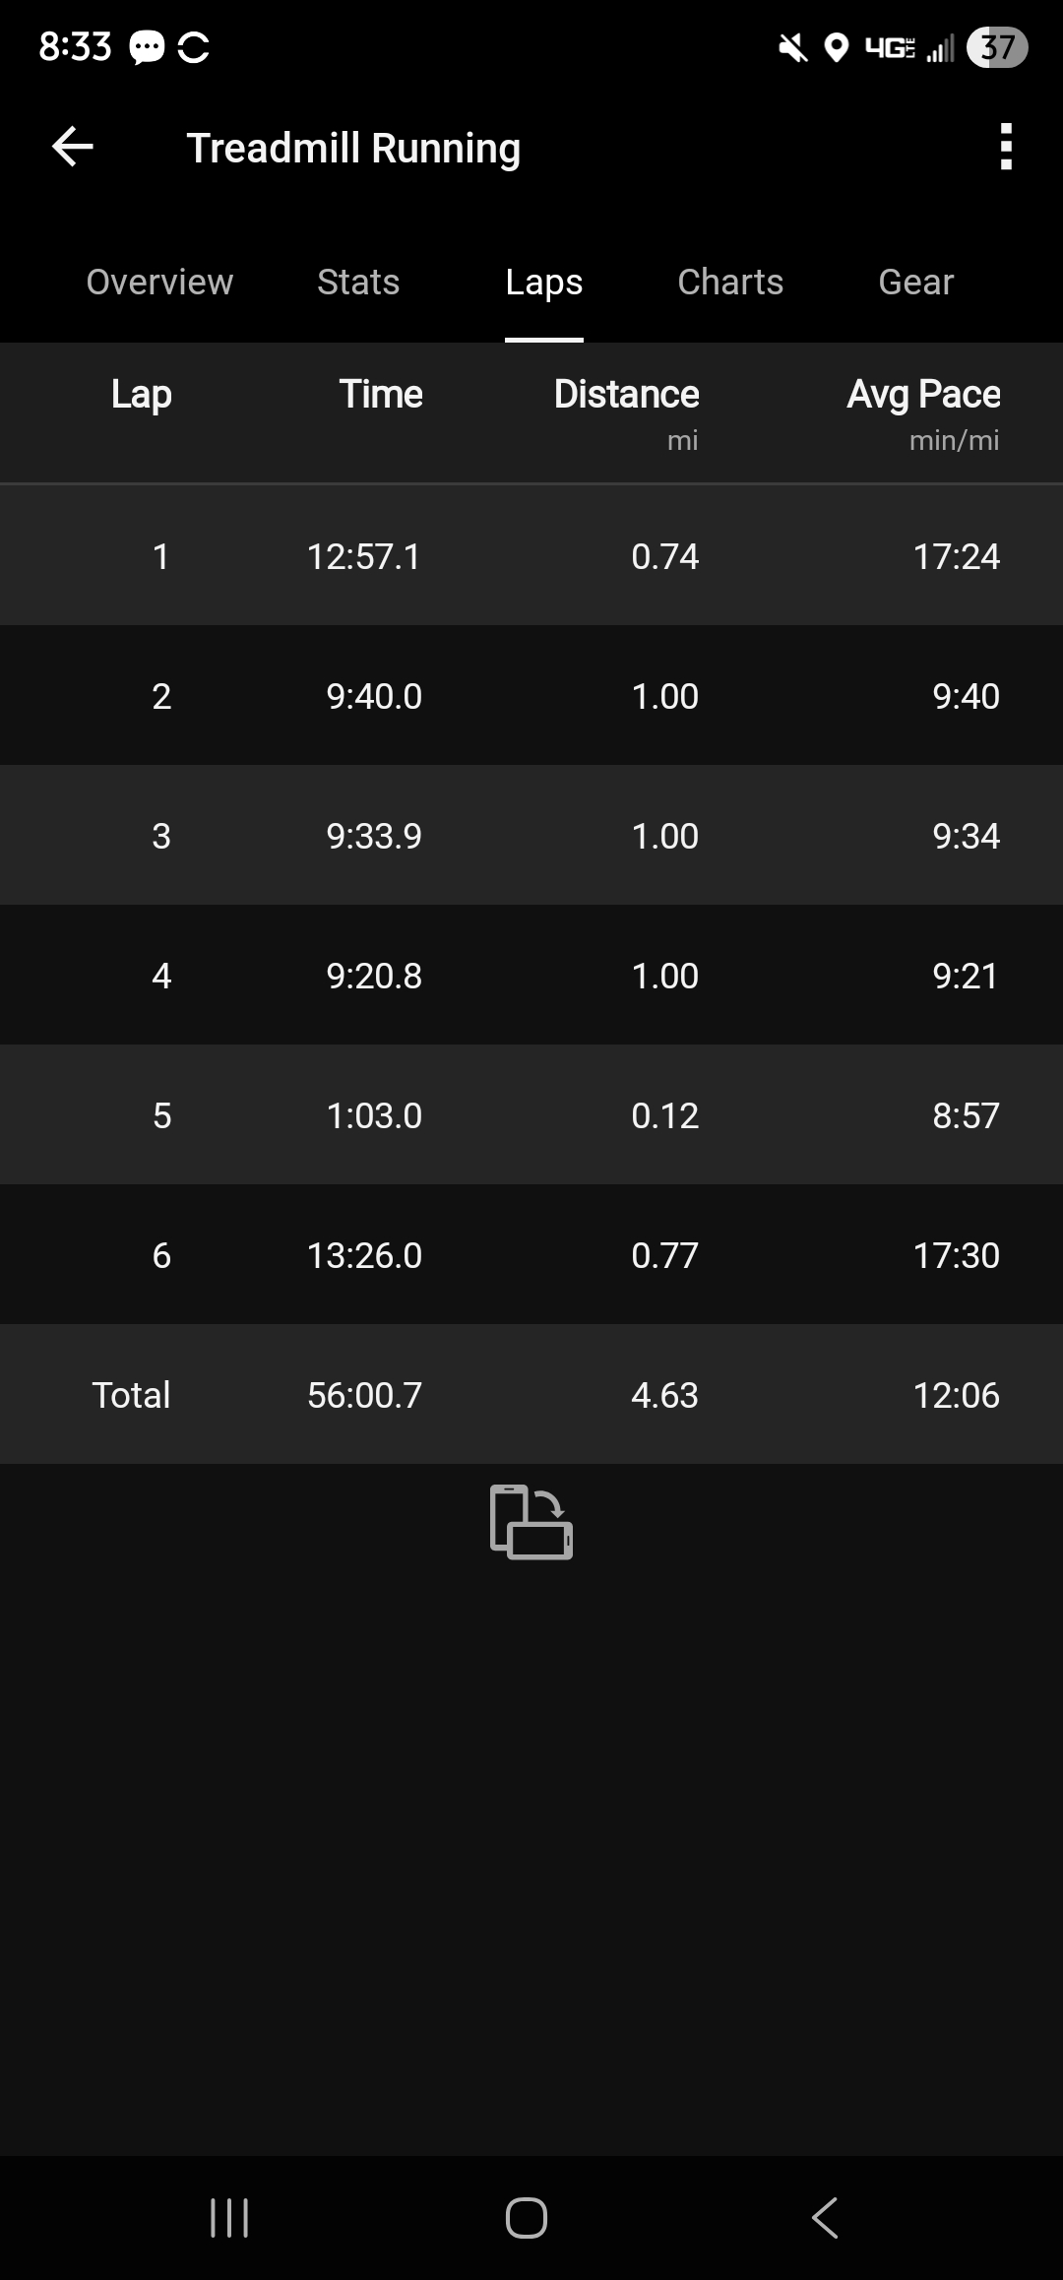Go to the Gear tab
The image size is (1063, 2280).
tap(915, 283)
